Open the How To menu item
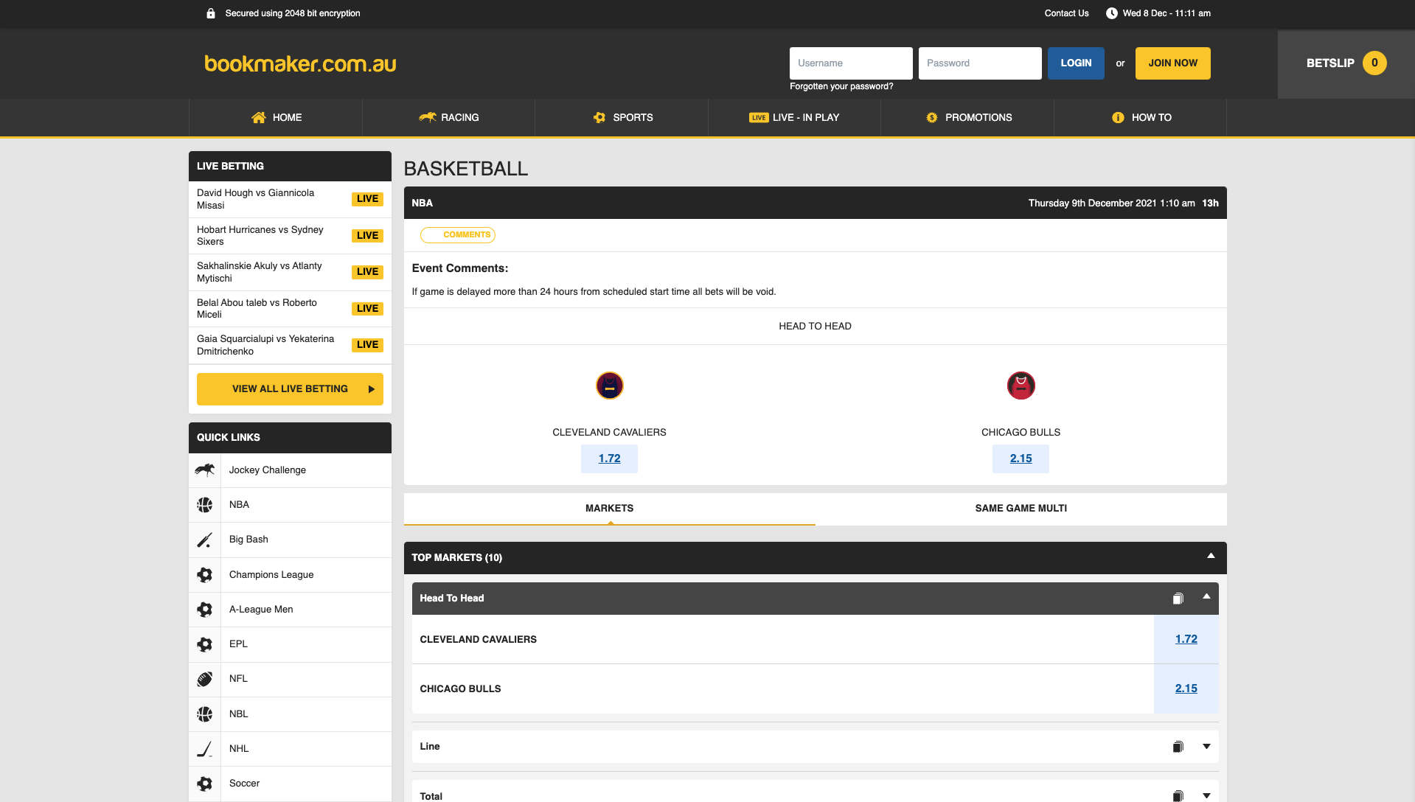Screen dimensions: 1415x802 pyautogui.click(x=1140, y=117)
